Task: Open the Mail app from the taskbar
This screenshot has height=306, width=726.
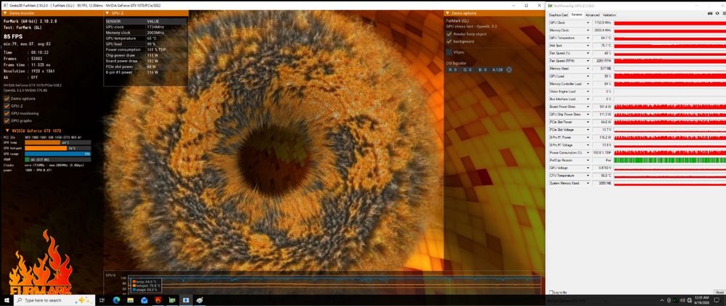Action: (144, 300)
